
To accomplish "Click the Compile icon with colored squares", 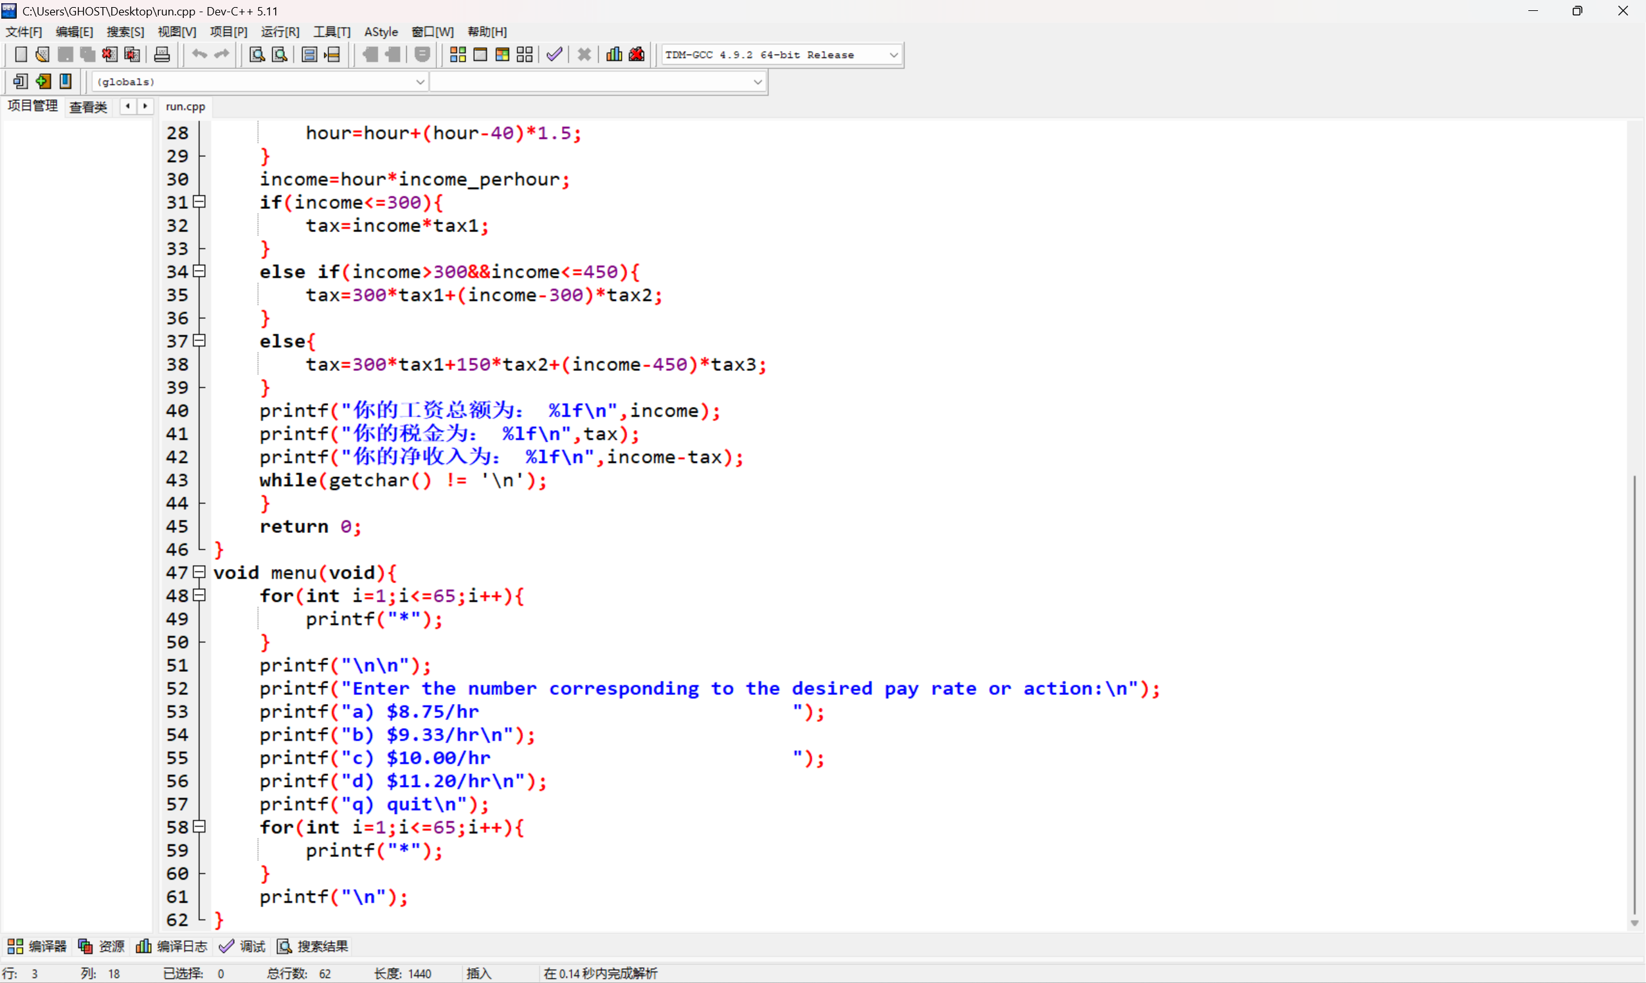I will click(458, 55).
